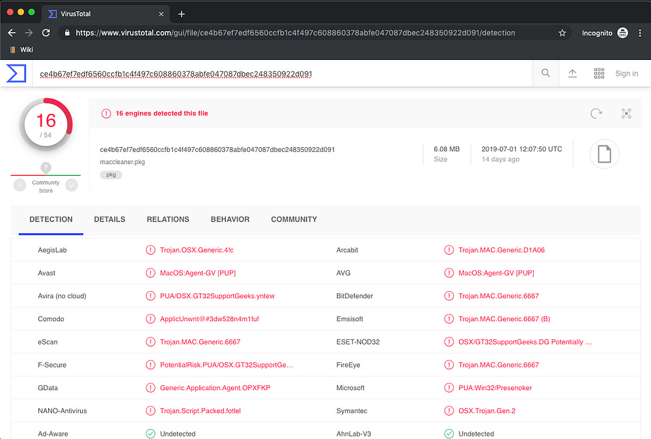
Task: Click the Undetected checkmark for Ad-Aware
Action: tap(150, 434)
